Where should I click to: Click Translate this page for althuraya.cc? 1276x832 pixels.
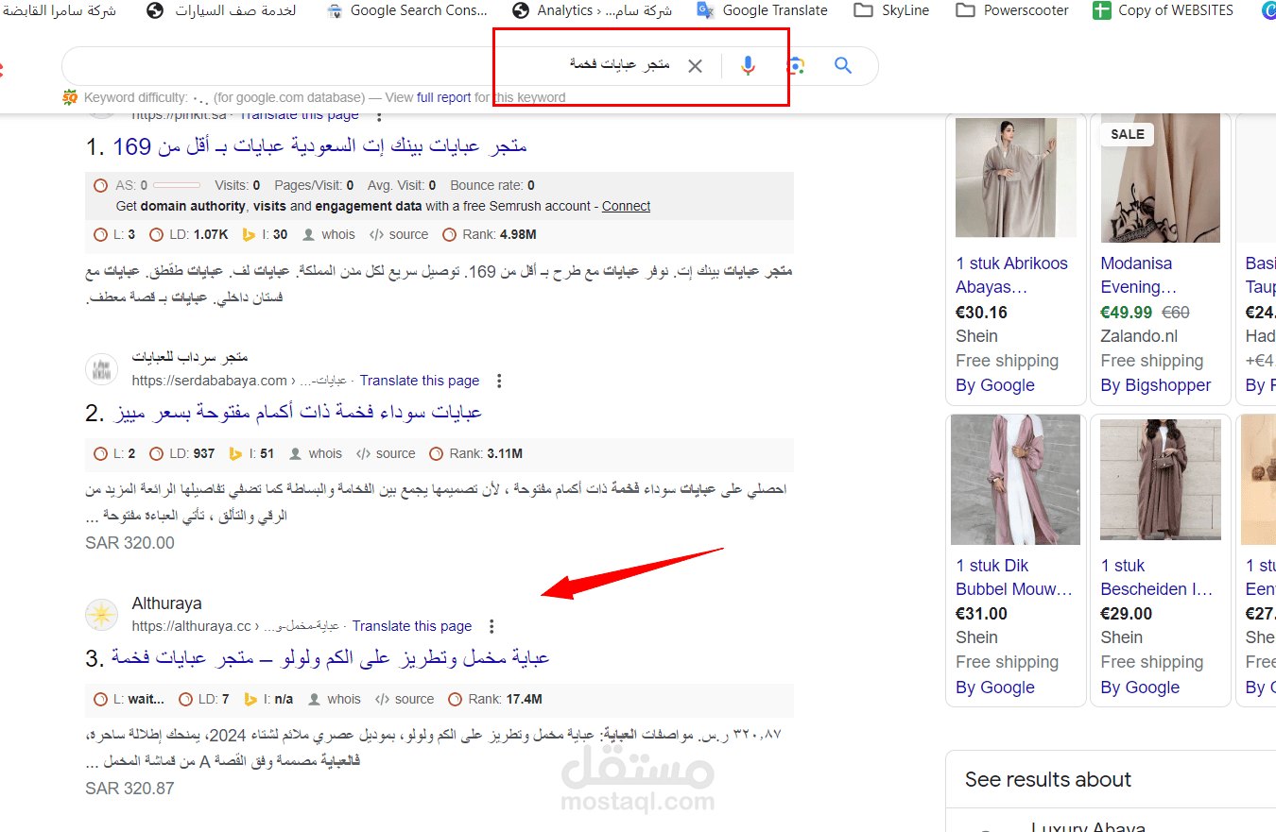click(412, 626)
